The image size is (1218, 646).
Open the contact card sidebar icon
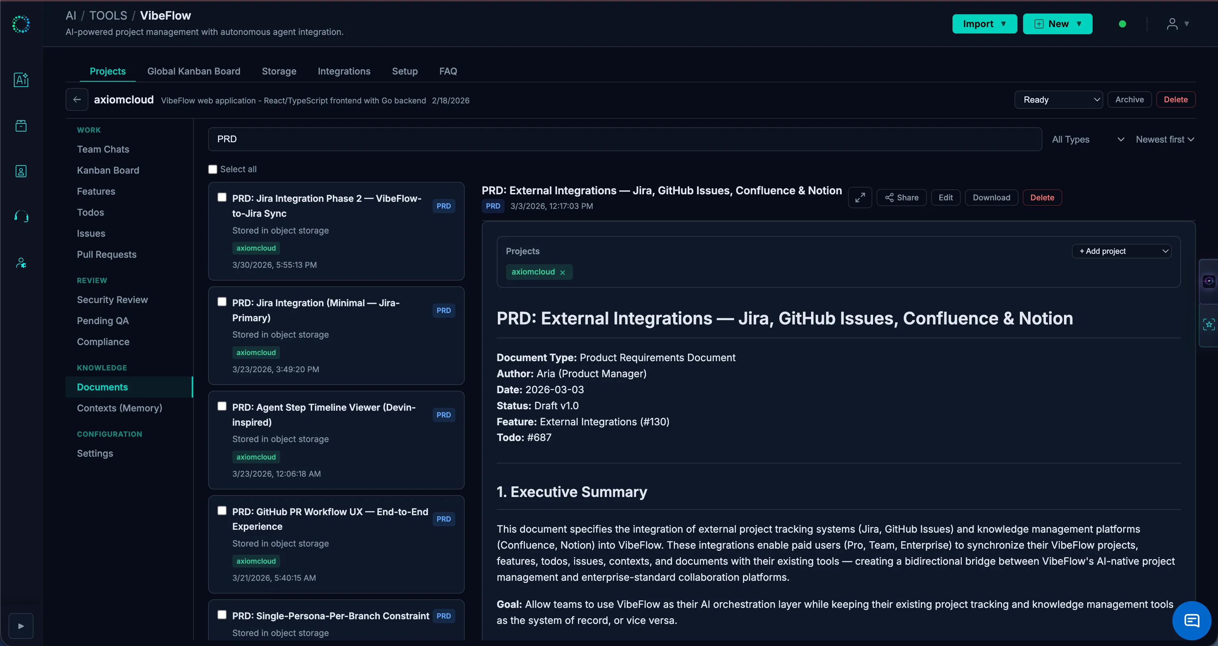tap(21, 171)
